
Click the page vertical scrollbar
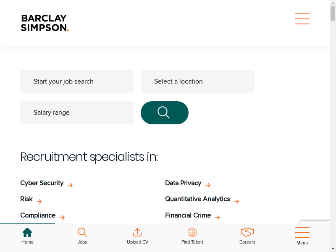point(333,126)
